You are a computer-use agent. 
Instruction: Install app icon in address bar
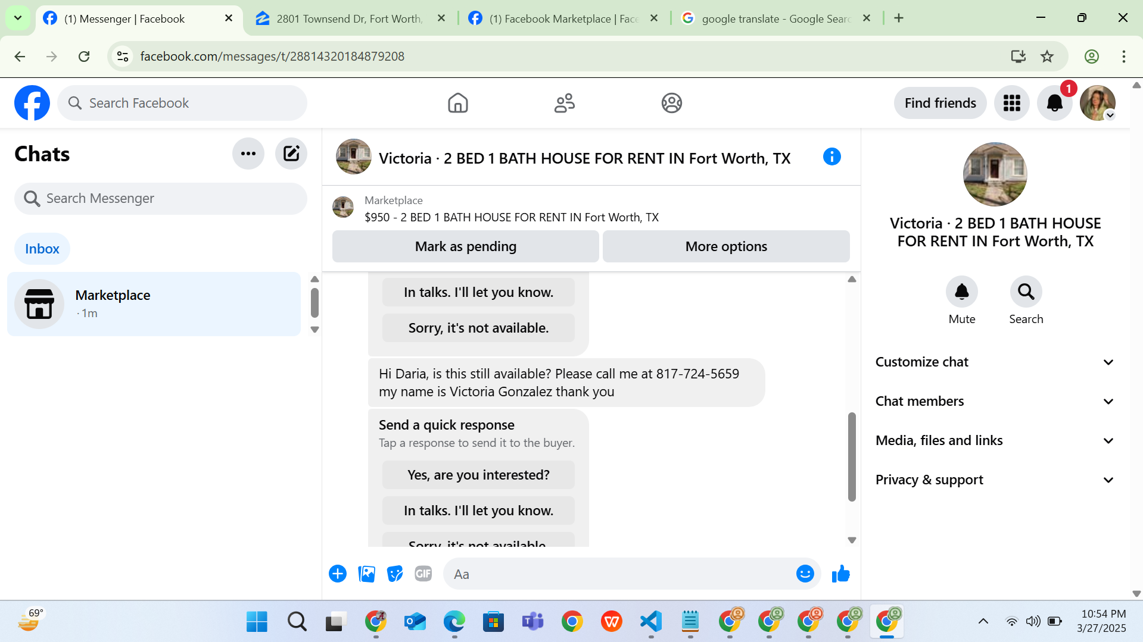coord(1019,57)
